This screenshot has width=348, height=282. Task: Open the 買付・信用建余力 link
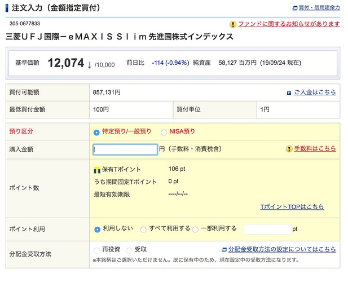coord(319,8)
